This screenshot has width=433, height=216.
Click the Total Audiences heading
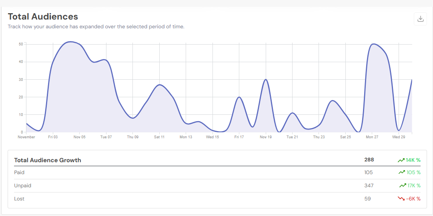tap(43, 17)
